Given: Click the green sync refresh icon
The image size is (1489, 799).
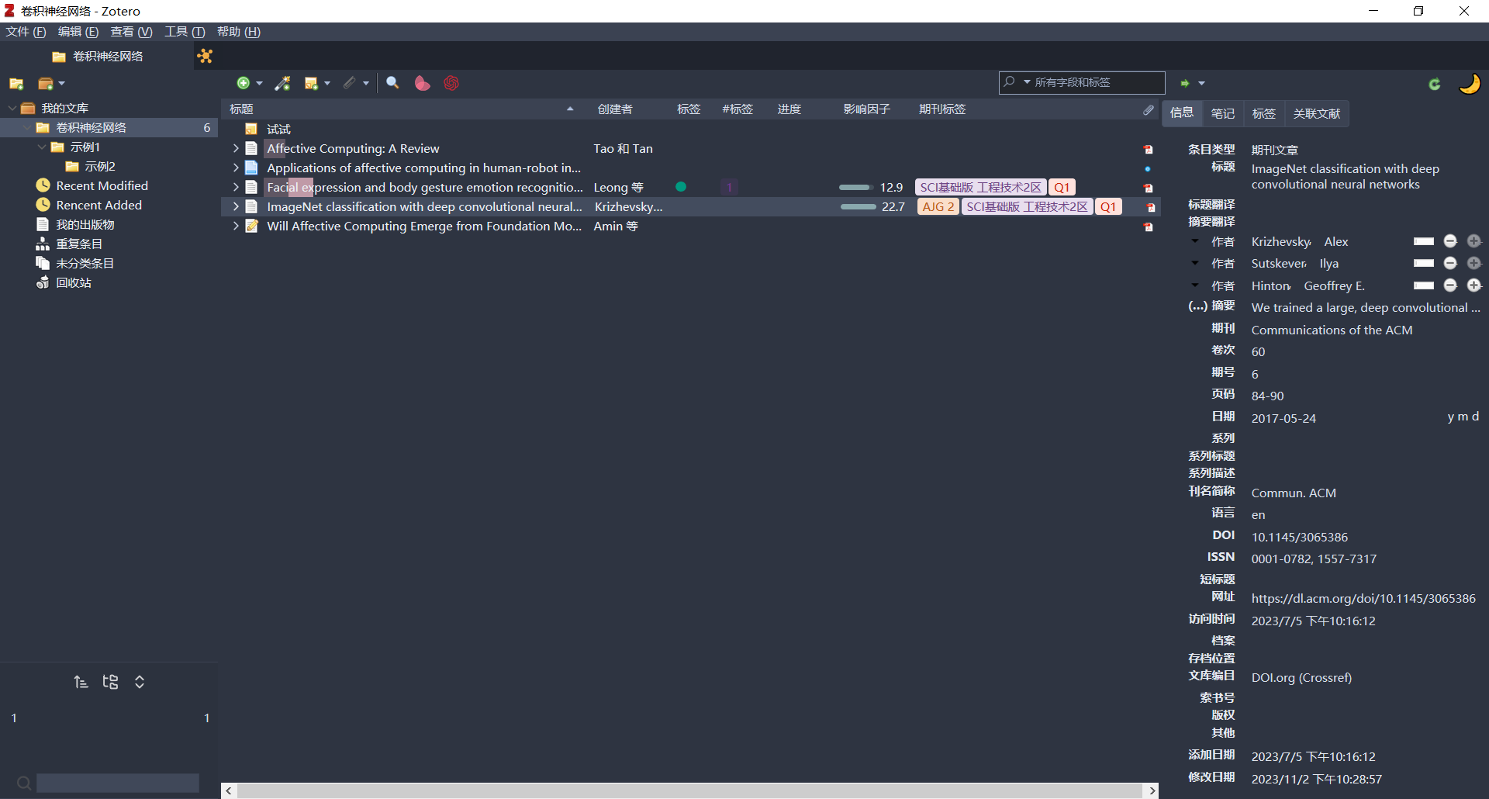Looking at the screenshot, I should click(1435, 84).
